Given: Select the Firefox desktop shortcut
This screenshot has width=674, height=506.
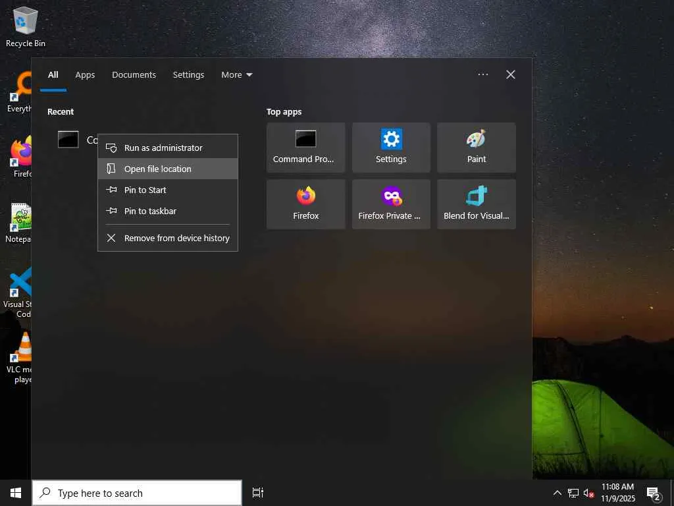Looking at the screenshot, I should 20,157.
